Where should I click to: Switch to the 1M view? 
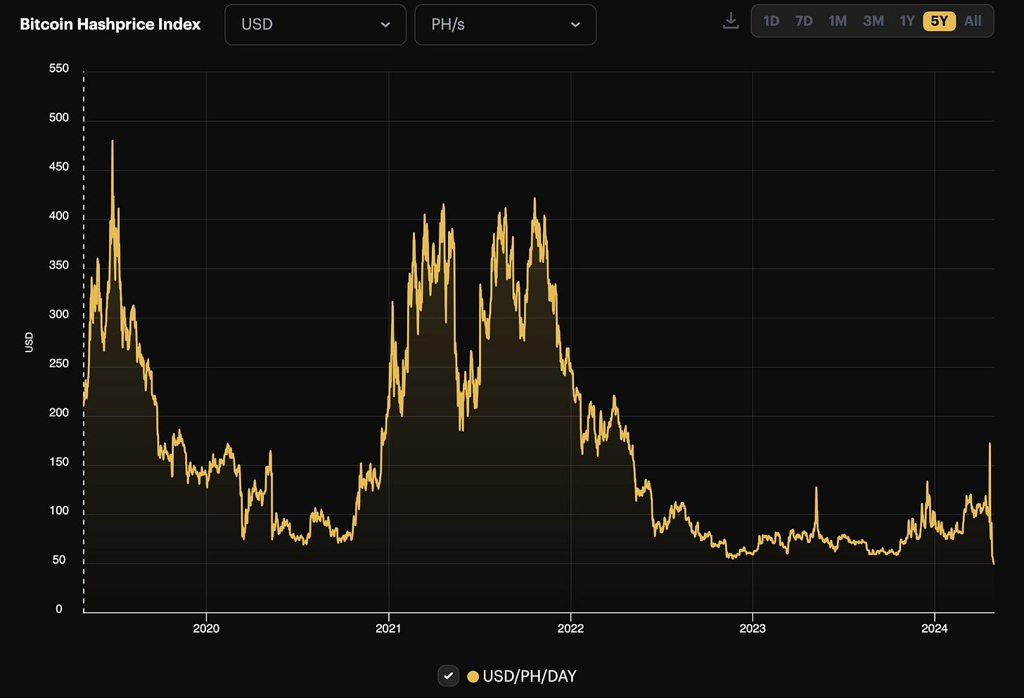838,21
